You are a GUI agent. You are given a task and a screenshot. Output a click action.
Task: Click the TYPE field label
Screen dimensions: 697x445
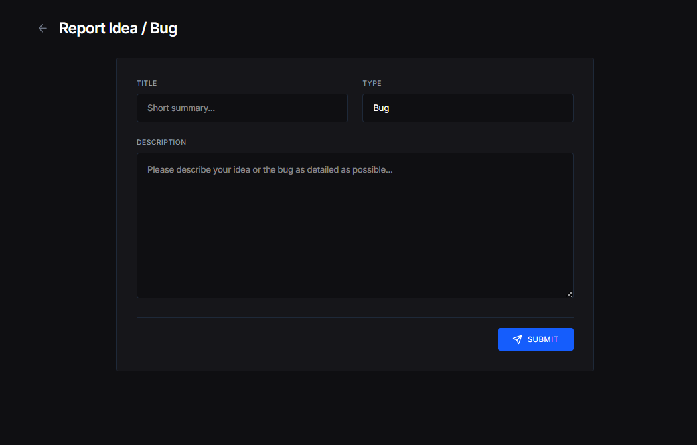tap(372, 83)
